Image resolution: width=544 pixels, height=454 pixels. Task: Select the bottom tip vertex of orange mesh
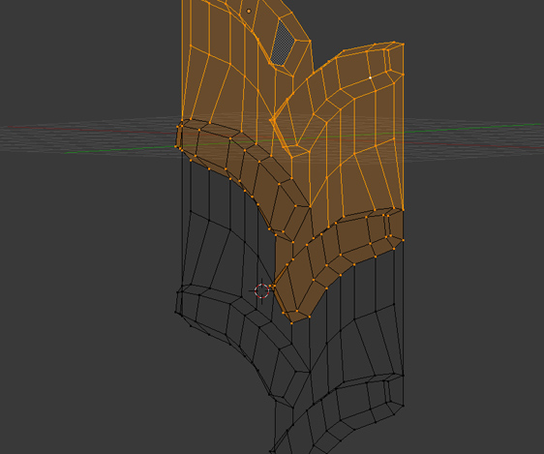tap(291, 323)
